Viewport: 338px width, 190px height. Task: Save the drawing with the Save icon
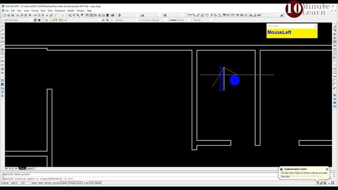[x=13, y=15]
